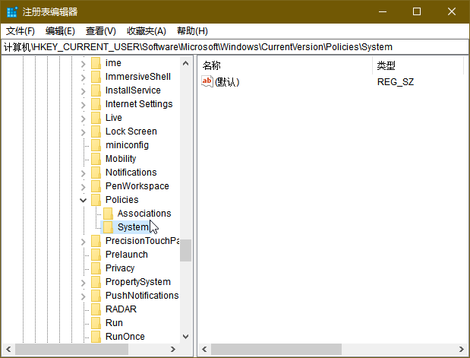Select the Privacy key label
470x358 pixels.
pyautogui.click(x=120, y=268)
